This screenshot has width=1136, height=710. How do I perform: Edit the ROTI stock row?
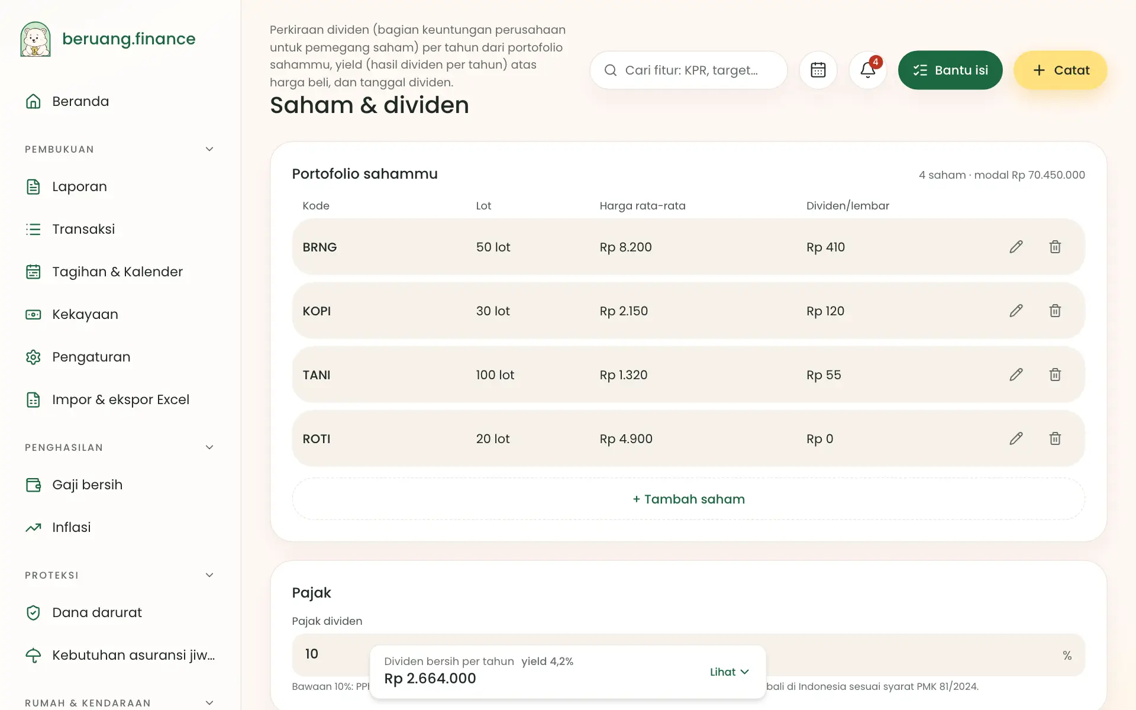1016,438
